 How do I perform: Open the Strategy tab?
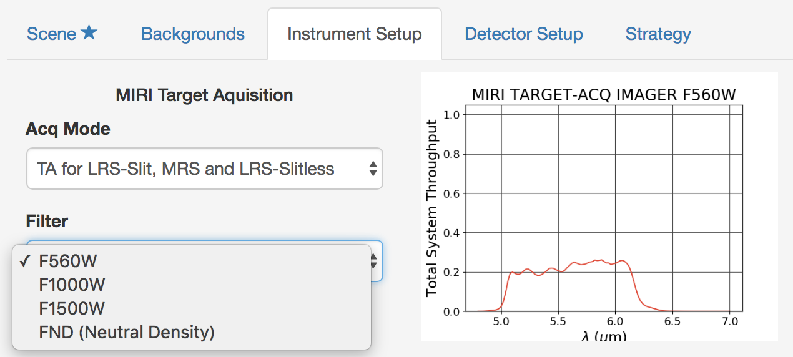point(658,34)
